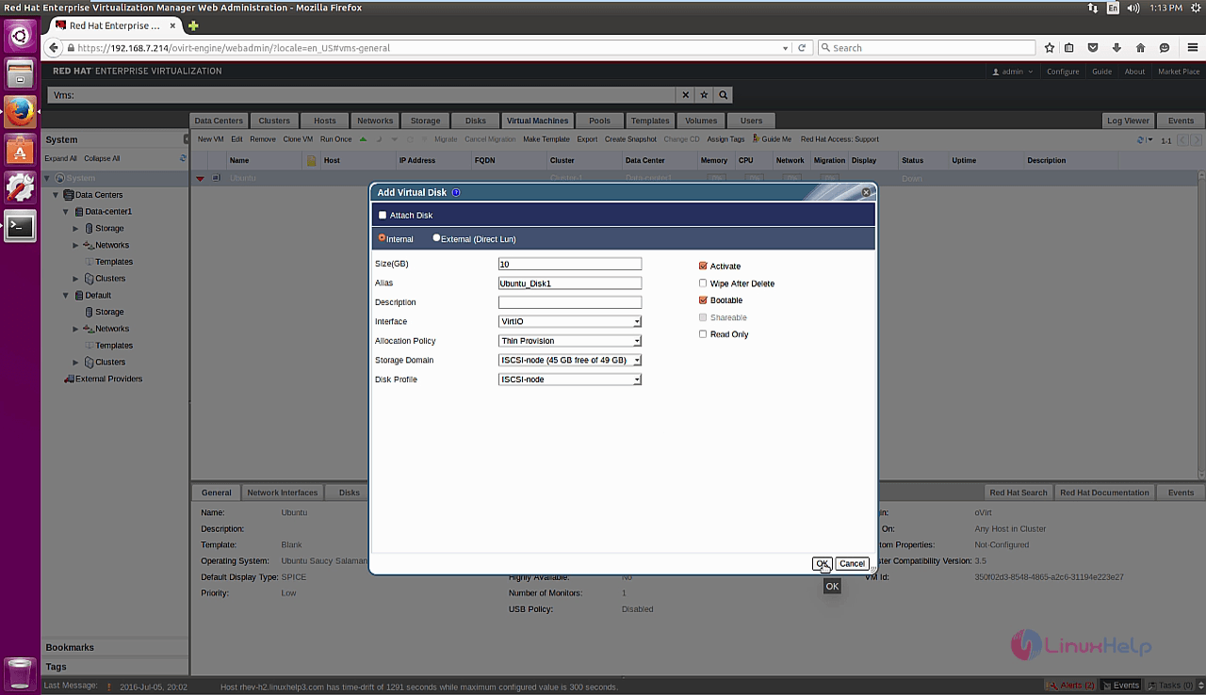Image resolution: width=1206 pixels, height=695 pixels.
Task: Click the green Run VM arrow
Action: coord(364,139)
